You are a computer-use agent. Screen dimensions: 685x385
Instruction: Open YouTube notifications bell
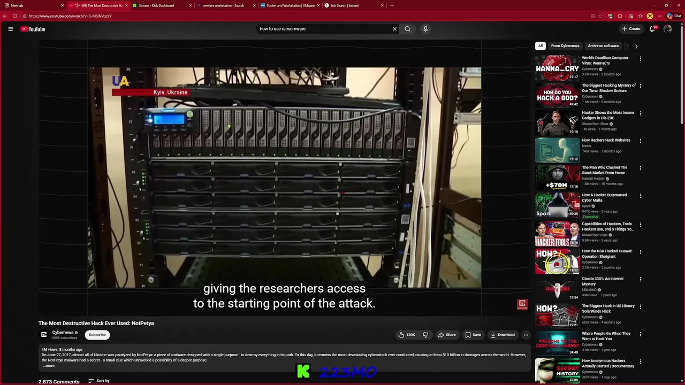pyautogui.click(x=652, y=29)
